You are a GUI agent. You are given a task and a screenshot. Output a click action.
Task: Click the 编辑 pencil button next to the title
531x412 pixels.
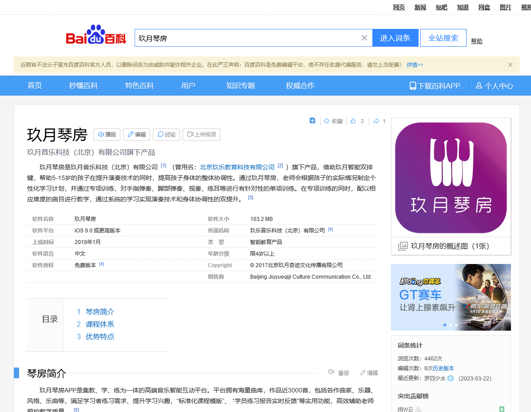pyautogui.click(x=136, y=135)
